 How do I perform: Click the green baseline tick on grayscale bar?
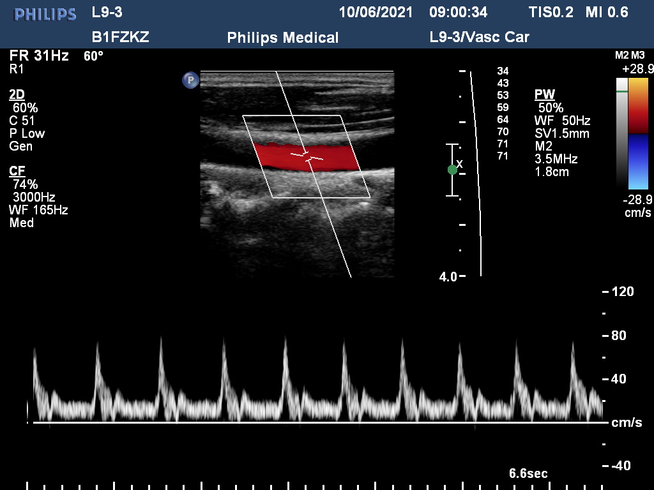[621, 93]
